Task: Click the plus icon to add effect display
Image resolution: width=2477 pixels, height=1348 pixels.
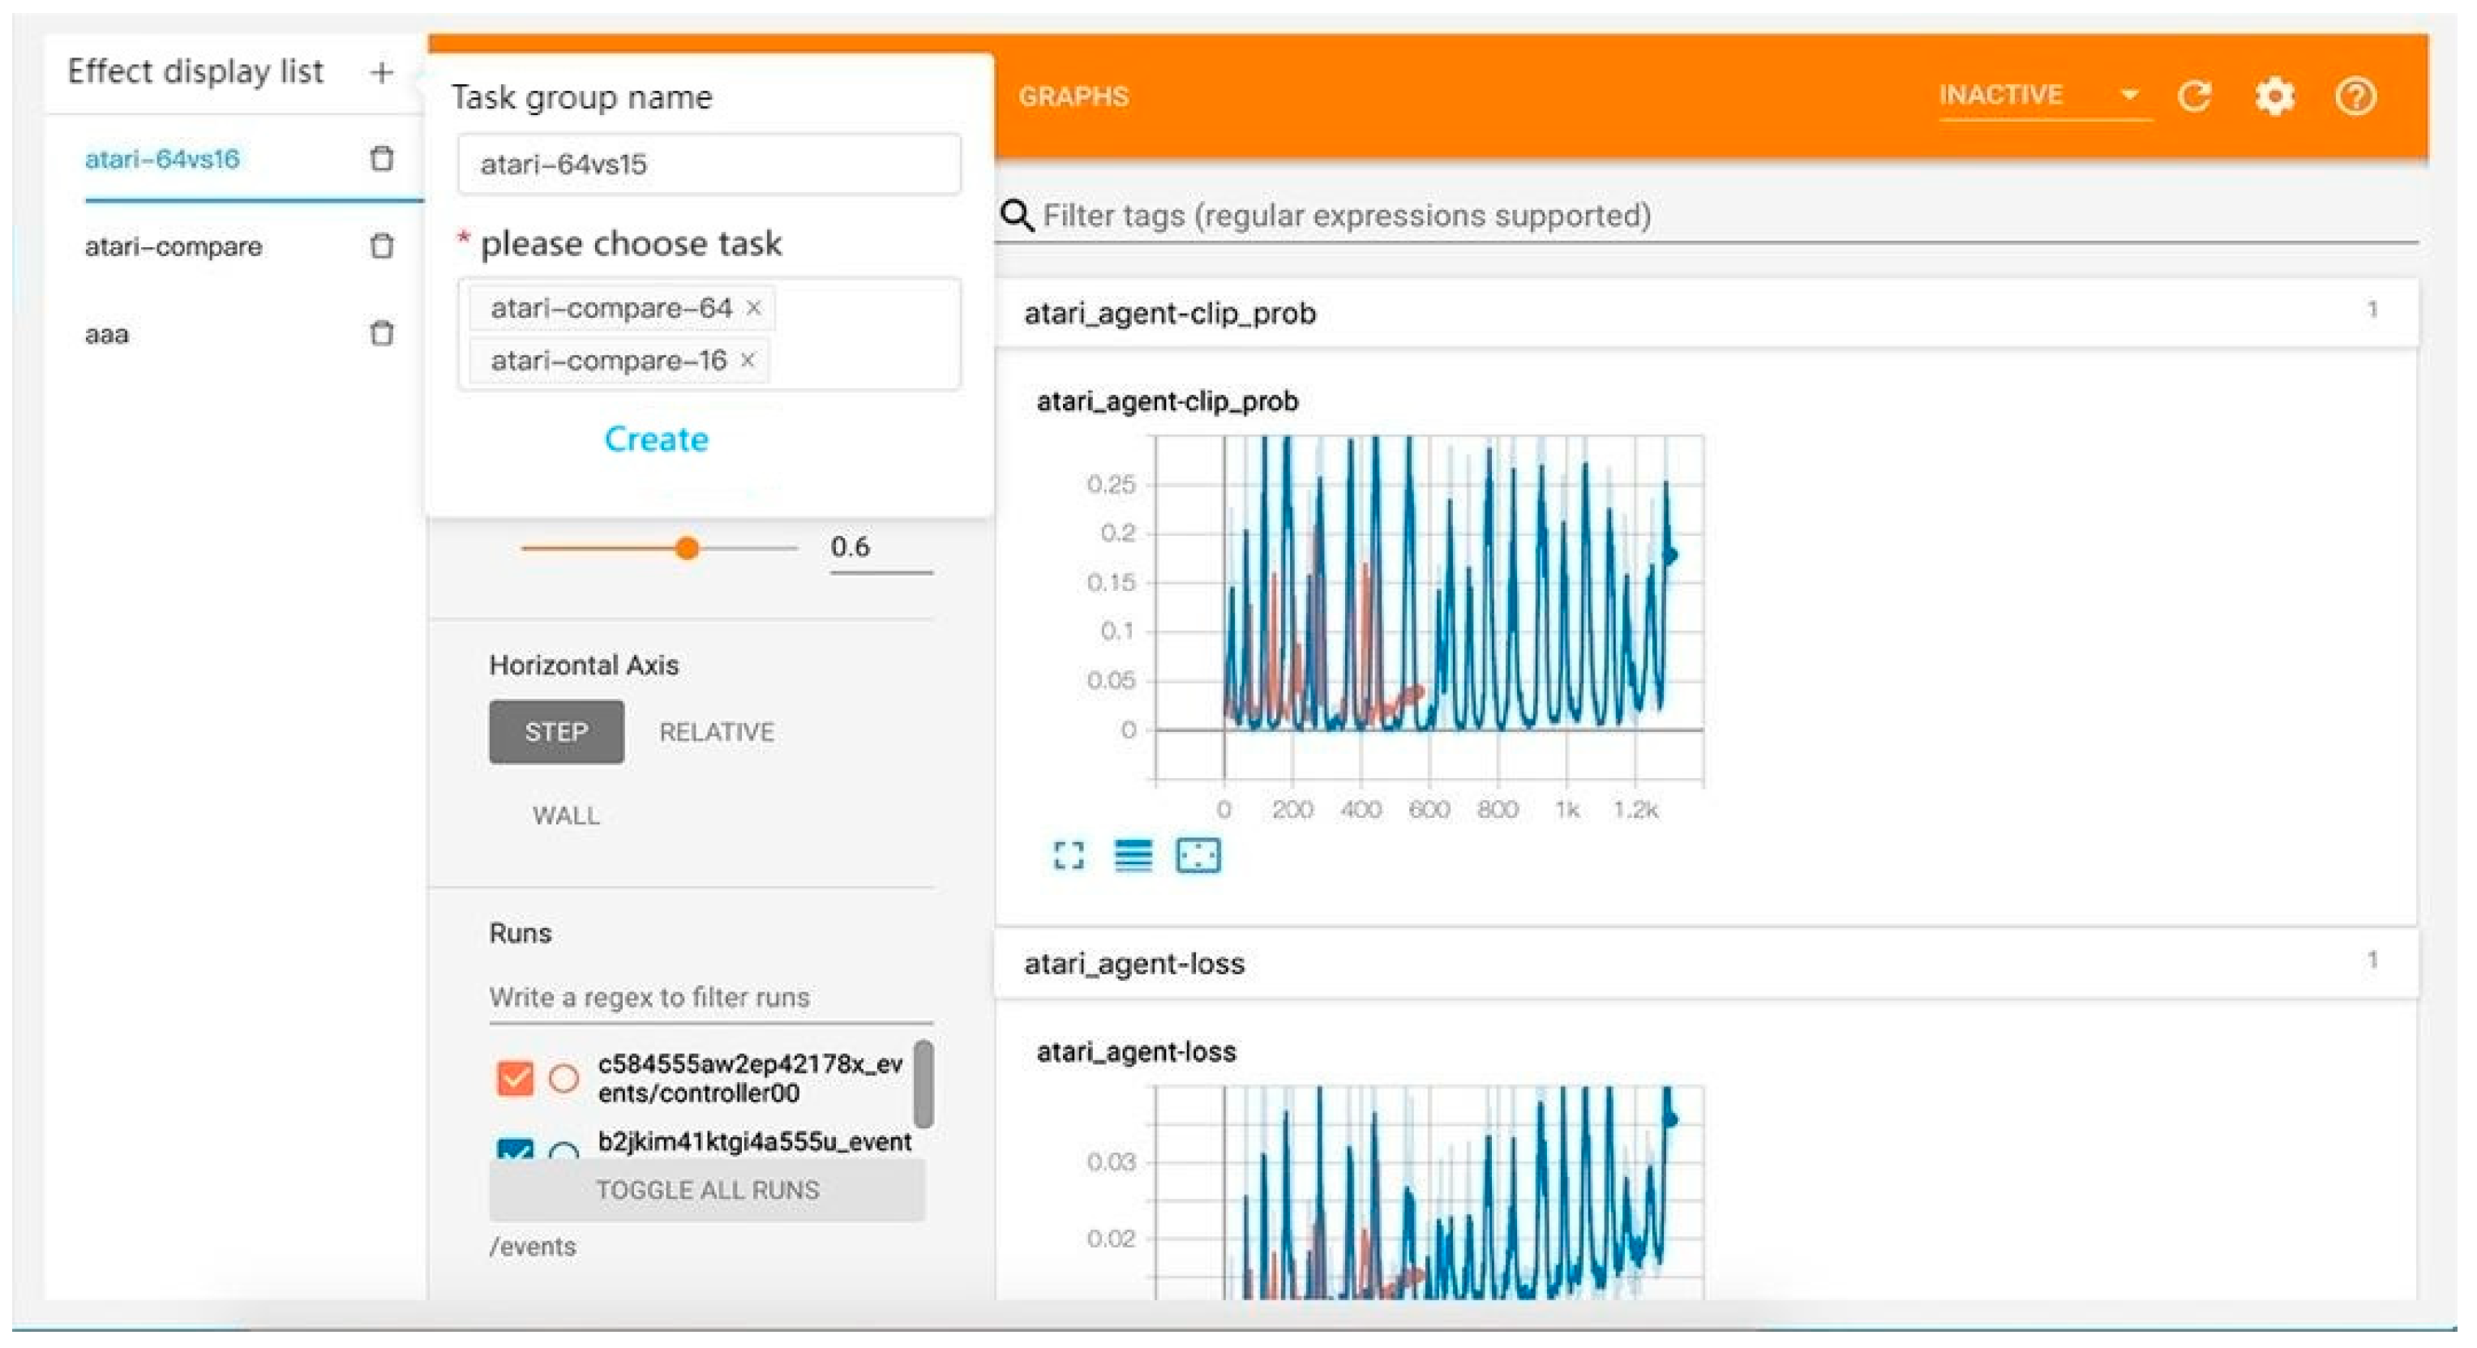Action: (382, 72)
